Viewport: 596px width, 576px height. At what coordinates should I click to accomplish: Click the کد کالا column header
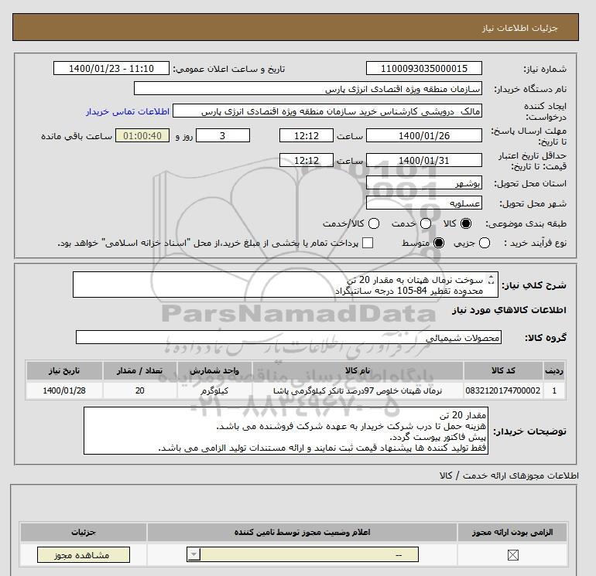[503, 370]
